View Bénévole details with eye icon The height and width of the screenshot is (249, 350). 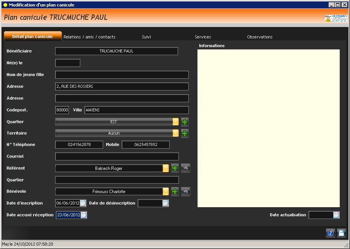coord(185,192)
